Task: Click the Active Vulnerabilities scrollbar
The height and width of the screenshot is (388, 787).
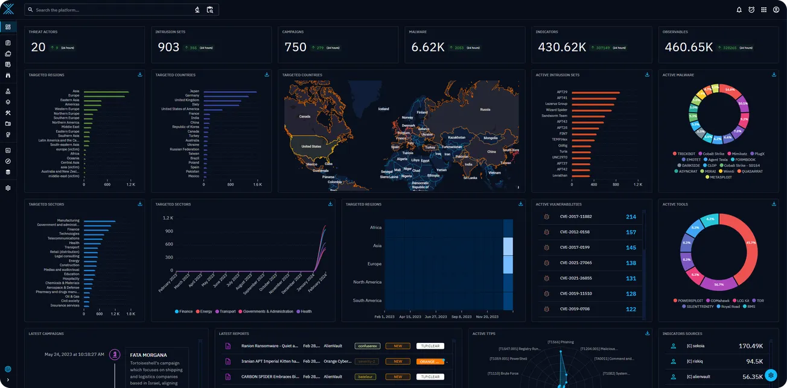Action: point(644,230)
